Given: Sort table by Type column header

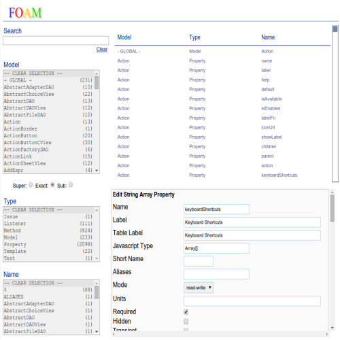Looking at the screenshot, I should coord(194,37).
